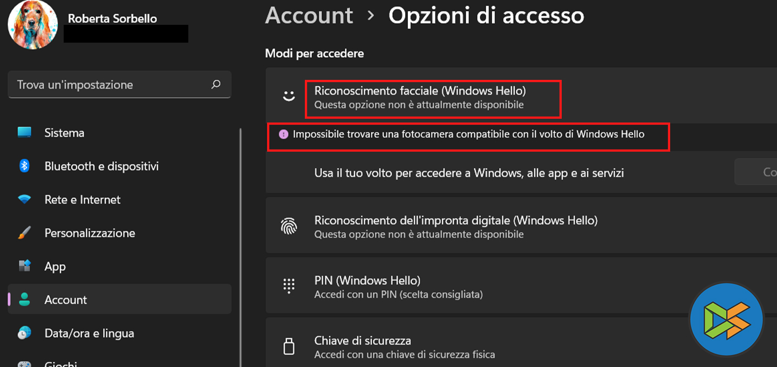777x367 pixels.
Task: Open the Sistema settings section
Action: pos(64,133)
